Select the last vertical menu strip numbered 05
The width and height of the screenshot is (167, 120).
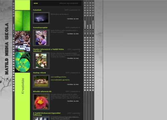pyautogui.click(x=93, y=27)
